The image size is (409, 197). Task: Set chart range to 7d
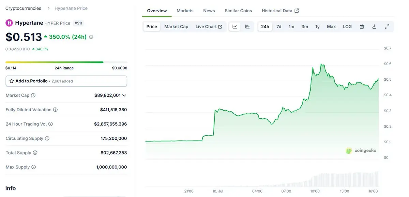(279, 27)
